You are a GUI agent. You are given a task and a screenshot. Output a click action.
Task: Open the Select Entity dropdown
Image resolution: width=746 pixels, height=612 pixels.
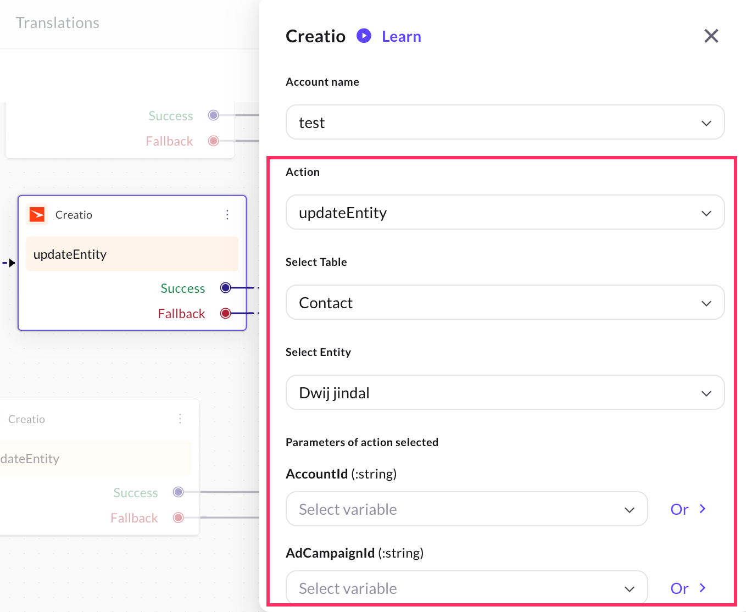tap(505, 393)
